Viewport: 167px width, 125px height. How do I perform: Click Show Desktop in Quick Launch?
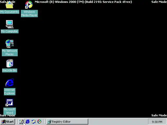pos(21,122)
